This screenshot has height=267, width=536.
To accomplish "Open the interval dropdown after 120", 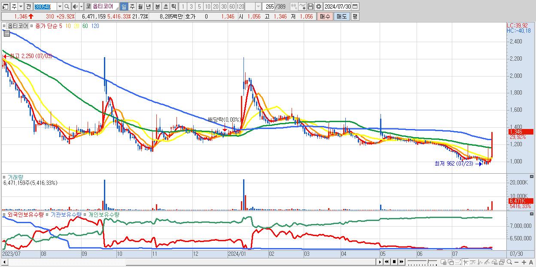I will tap(258, 7).
